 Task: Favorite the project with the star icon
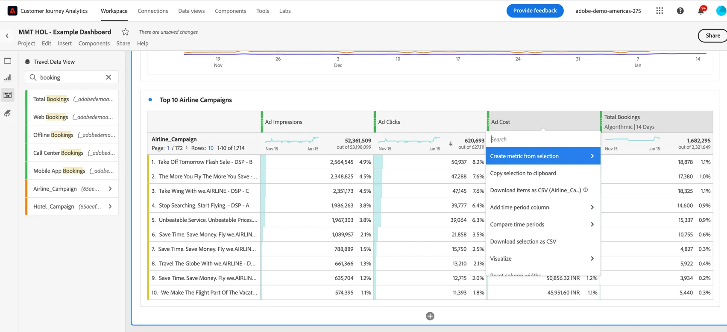point(125,32)
